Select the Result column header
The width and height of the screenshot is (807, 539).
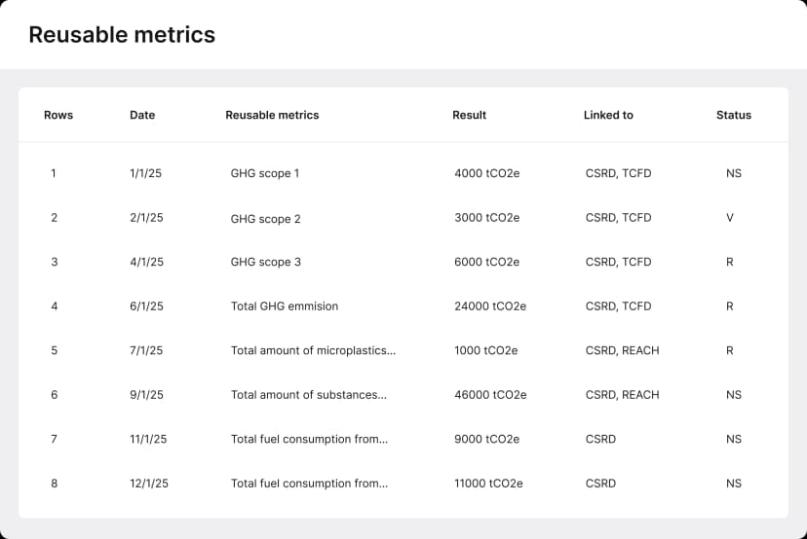pyautogui.click(x=469, y=115)
